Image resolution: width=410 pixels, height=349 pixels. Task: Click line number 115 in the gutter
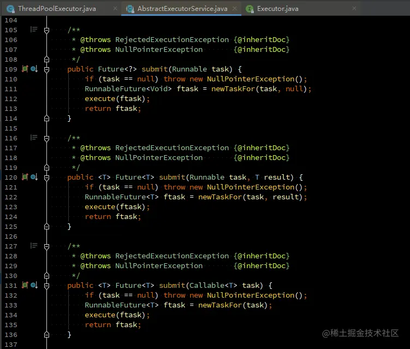point(11,128)
